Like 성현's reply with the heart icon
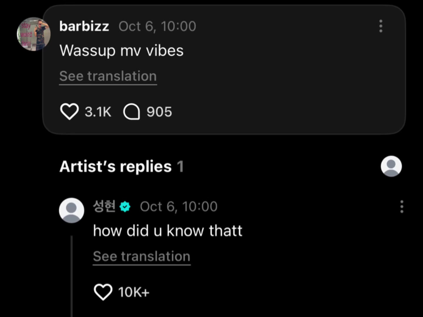This screenshot has height=317, width=423. click(103, 292)
